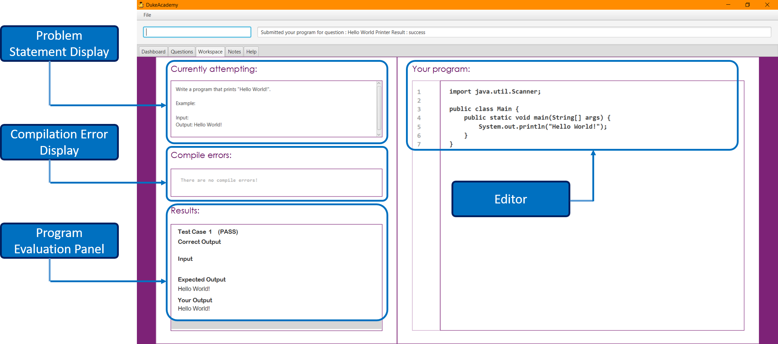Click the horizontal scrollbar below Results panel

276,326
